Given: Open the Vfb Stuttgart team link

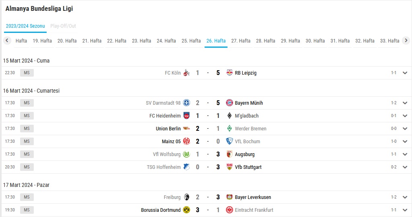Looking at the screenshot, I should [248, 167].
